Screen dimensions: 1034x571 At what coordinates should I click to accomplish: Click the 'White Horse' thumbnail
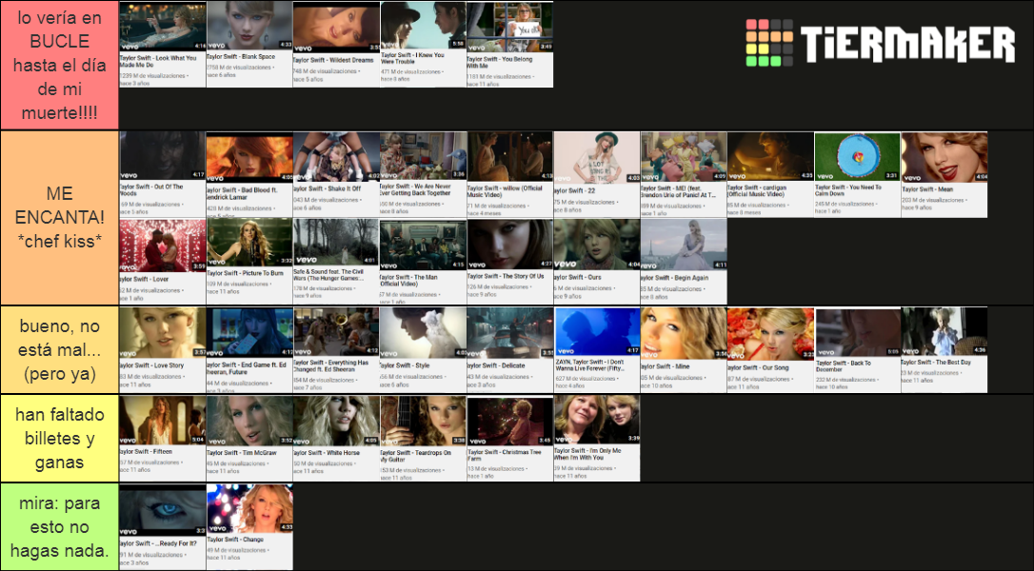pos(337,439)
